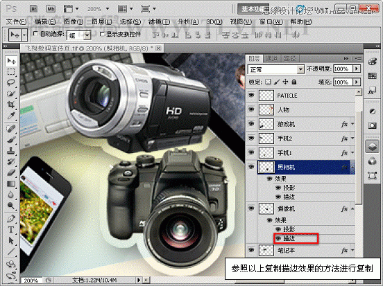
Task: Open the 填充 fill slider arrow
Action: 357,82
